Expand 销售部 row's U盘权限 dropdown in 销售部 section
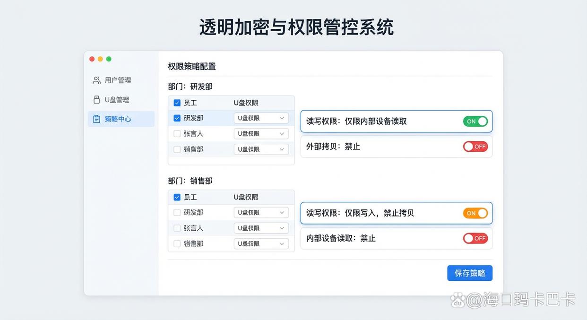 click(261, 243)
